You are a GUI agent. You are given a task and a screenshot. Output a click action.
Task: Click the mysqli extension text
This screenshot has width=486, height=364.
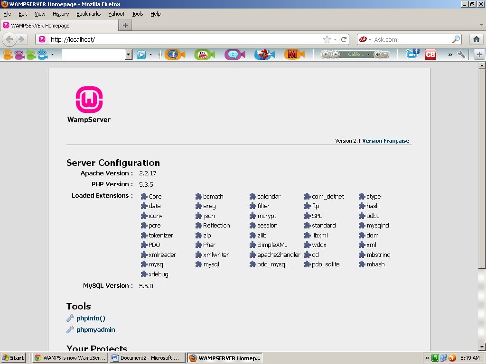pyautogui.click(x=212, y=264)
